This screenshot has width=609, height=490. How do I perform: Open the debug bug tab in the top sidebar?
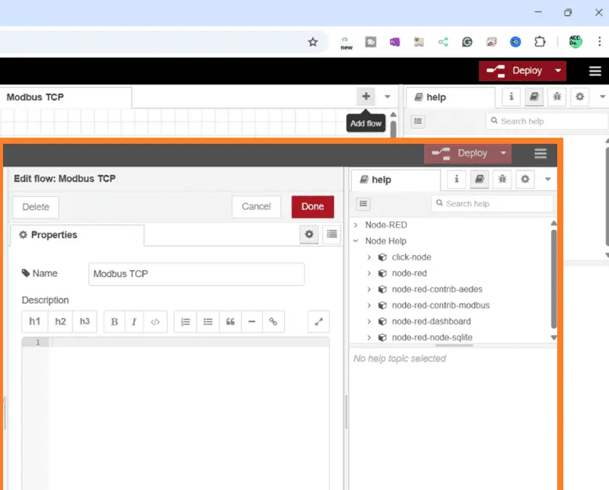click(x=557, y=97)
